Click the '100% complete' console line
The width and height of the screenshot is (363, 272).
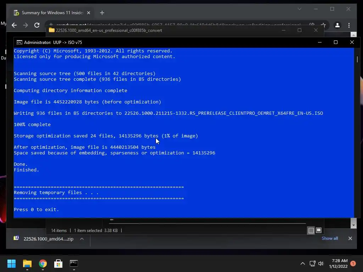(x=32, y=124)
